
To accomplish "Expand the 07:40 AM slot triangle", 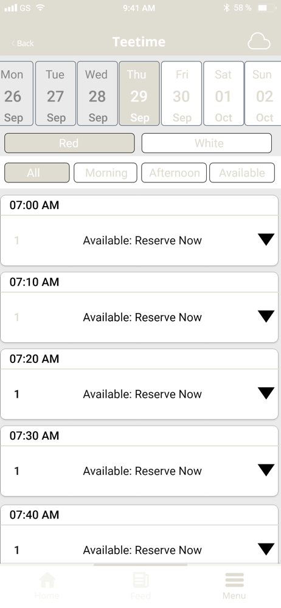I will 266,549.
